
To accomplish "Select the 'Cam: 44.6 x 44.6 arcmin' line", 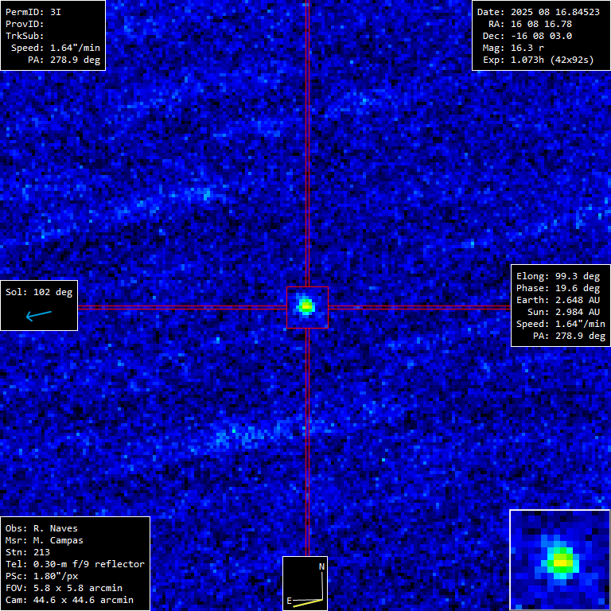I will coord(69,600).
